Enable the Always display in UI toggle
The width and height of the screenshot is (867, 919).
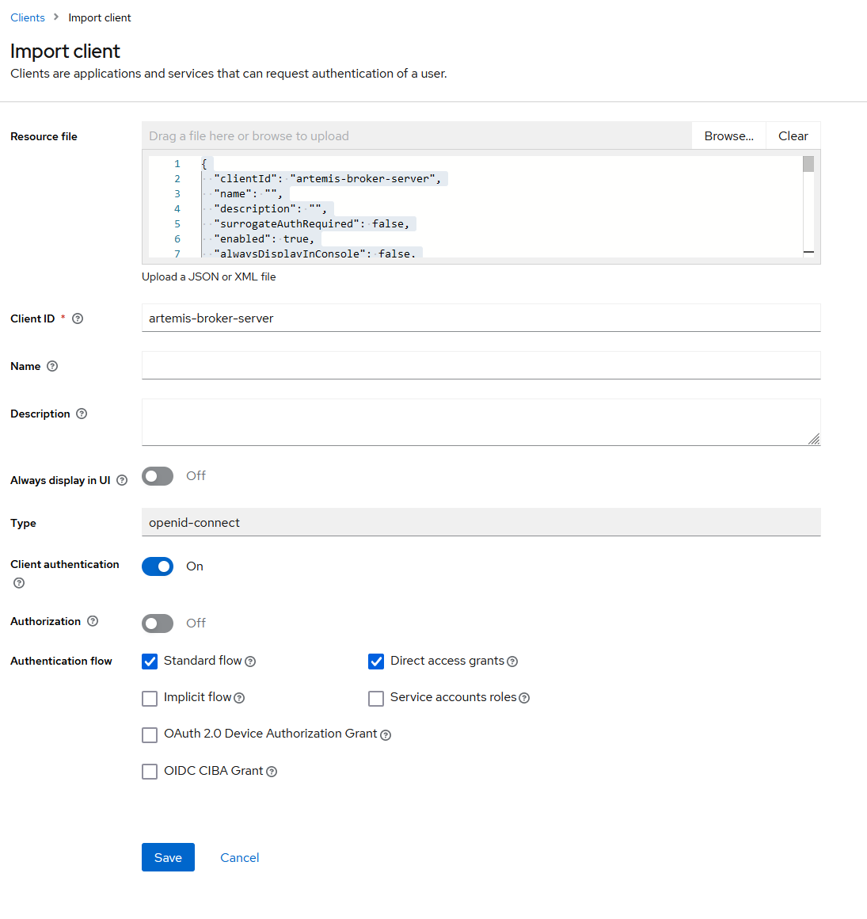[157, 476]
